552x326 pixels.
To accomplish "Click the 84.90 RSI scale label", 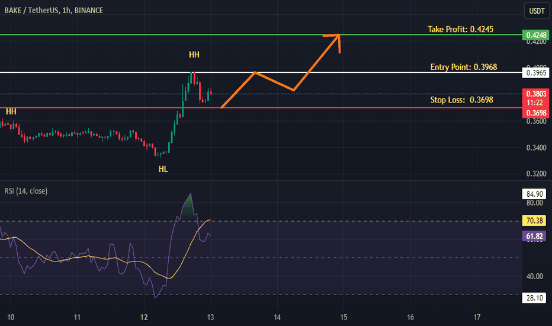I will click(534, 194).
